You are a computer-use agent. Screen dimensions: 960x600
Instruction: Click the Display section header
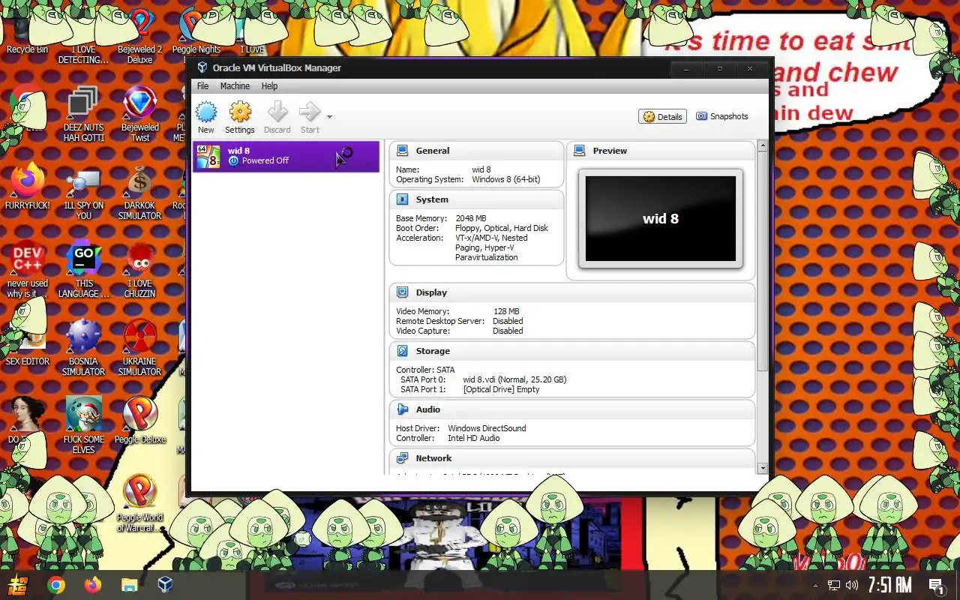point(431,292)
